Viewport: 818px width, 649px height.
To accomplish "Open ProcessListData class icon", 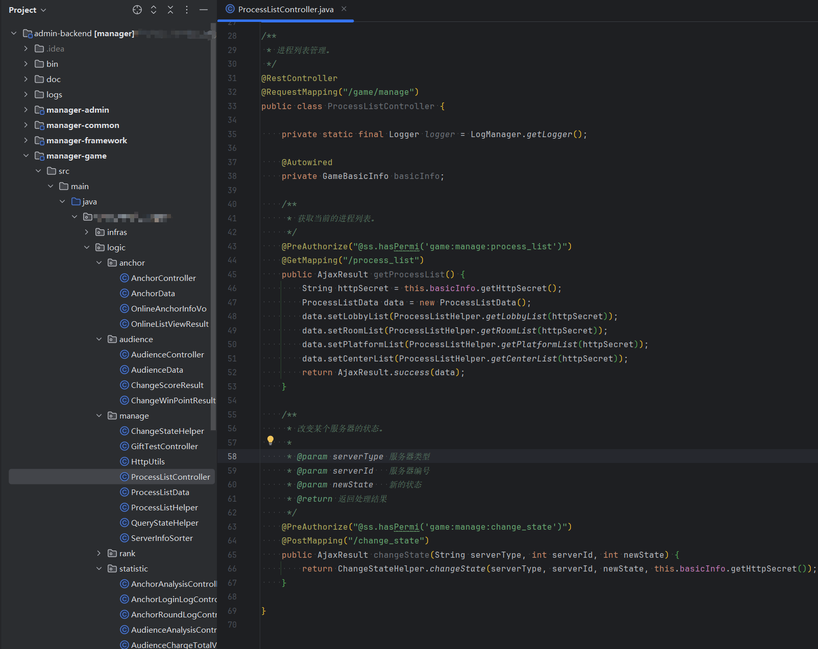I will pos(125,492).
